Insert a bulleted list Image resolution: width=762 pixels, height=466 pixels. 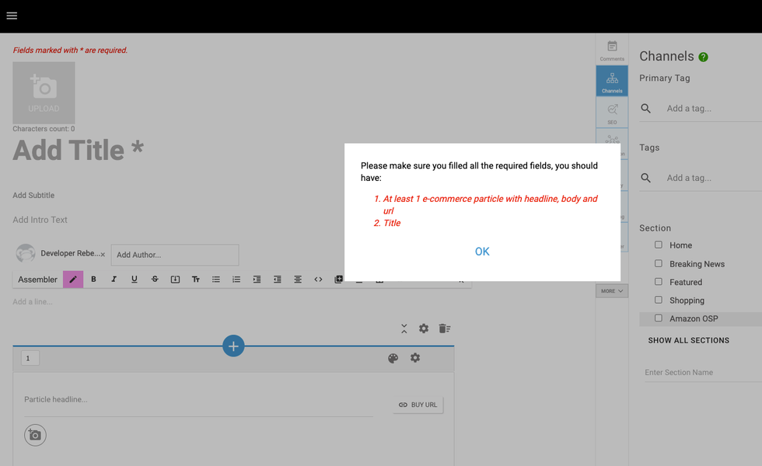coord(216,280)
